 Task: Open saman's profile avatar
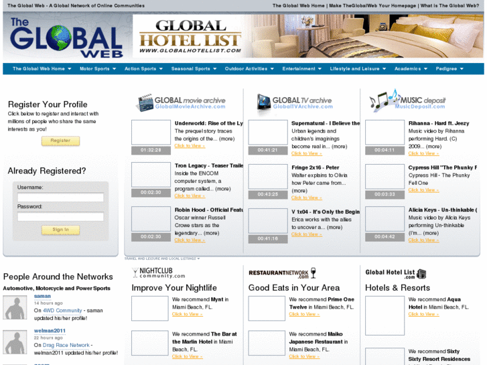tap(15, 307)
